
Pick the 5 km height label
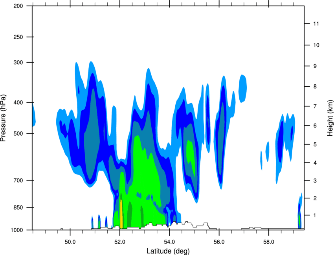coord(315,145)
